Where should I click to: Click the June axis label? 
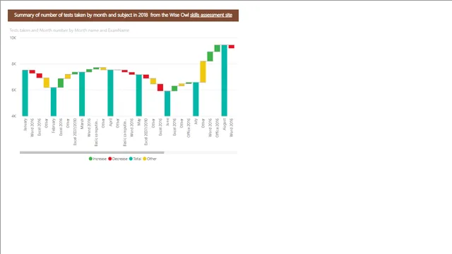(x=167, y=122)
